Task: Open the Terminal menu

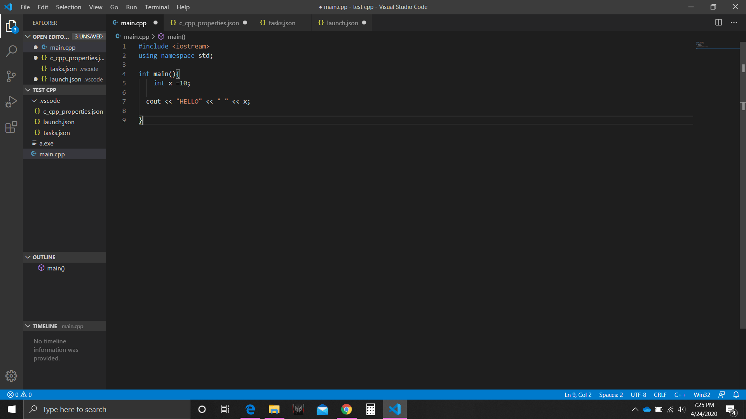Action: point(157,7)
